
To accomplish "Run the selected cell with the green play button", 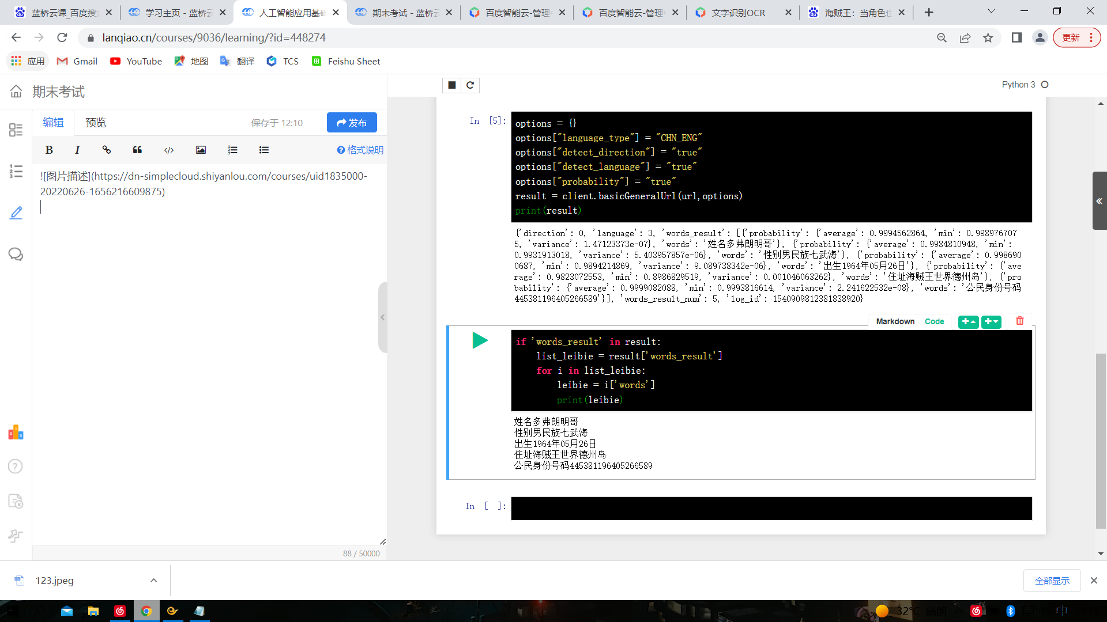I will click(x=480, y=340).
